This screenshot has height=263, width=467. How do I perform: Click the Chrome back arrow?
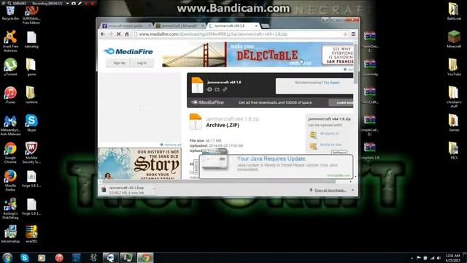click(103, 34)
